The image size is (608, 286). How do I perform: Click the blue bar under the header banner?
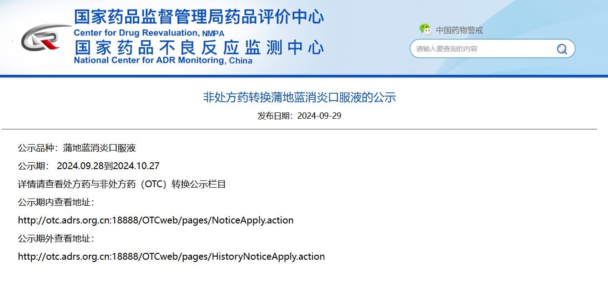304,76
